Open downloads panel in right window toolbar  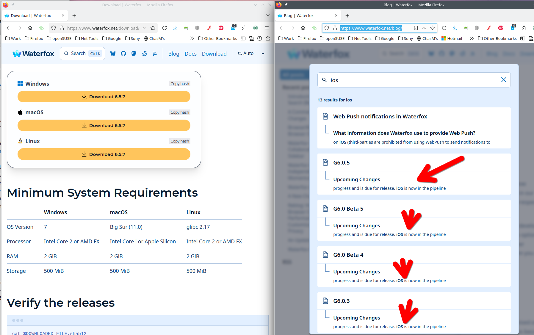(455, 28)
